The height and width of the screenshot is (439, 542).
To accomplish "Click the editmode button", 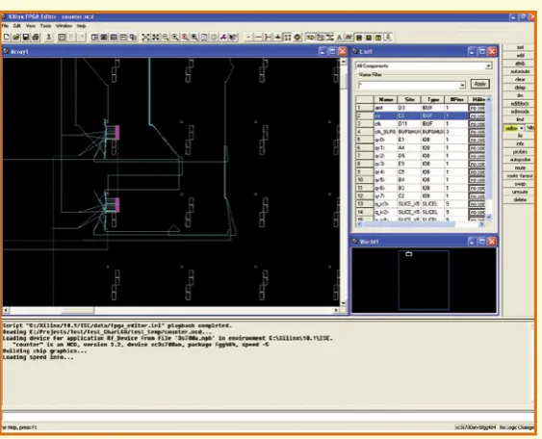I will coord(520,112).
